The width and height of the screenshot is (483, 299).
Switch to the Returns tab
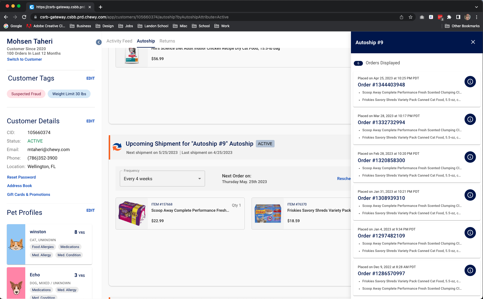tap(167, 41)
